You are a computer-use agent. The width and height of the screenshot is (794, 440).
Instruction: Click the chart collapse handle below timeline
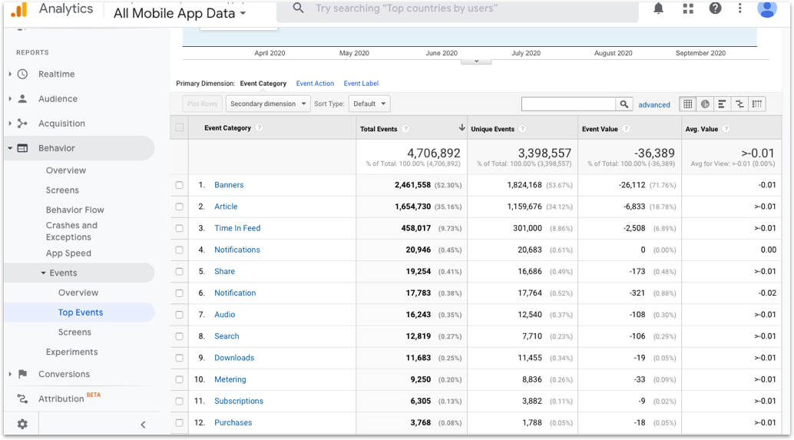(476, 61)
